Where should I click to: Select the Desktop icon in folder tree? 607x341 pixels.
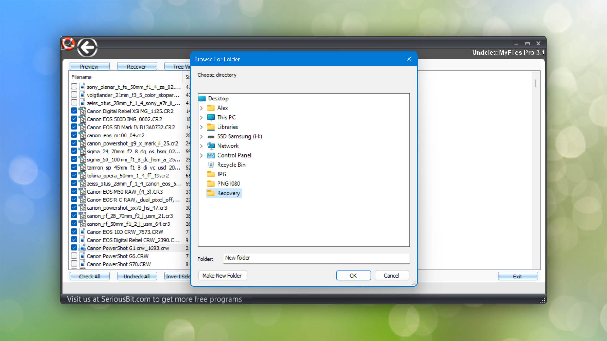pyautogui.click(x=202, y=99)
